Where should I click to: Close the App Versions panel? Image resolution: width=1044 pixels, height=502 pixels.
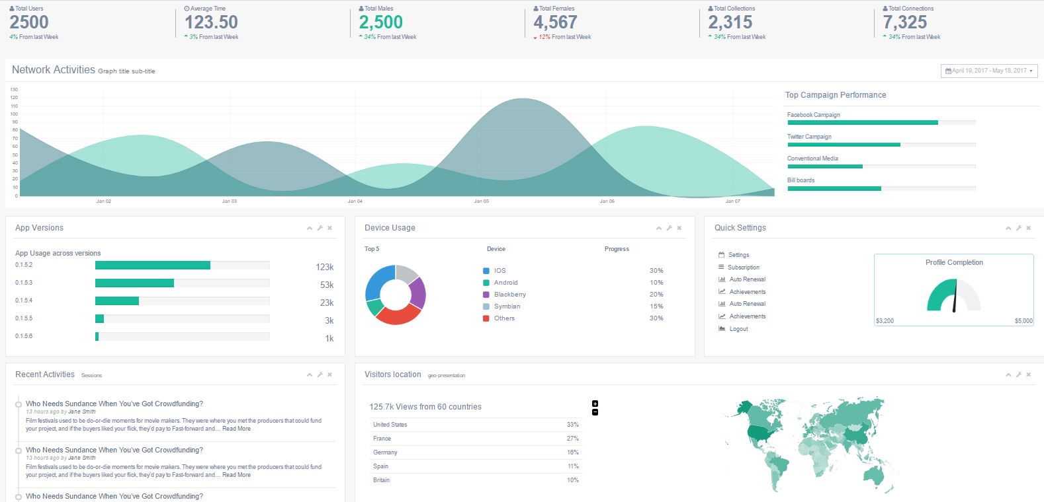click(329, 228)
